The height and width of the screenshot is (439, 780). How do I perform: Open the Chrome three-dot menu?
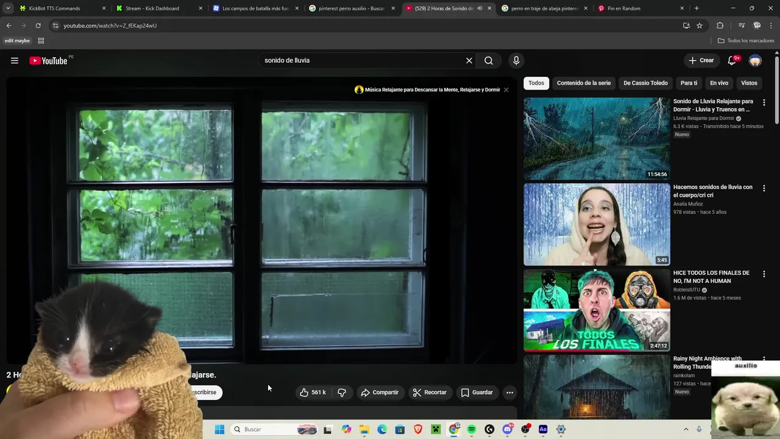click(x=770, y=26)
